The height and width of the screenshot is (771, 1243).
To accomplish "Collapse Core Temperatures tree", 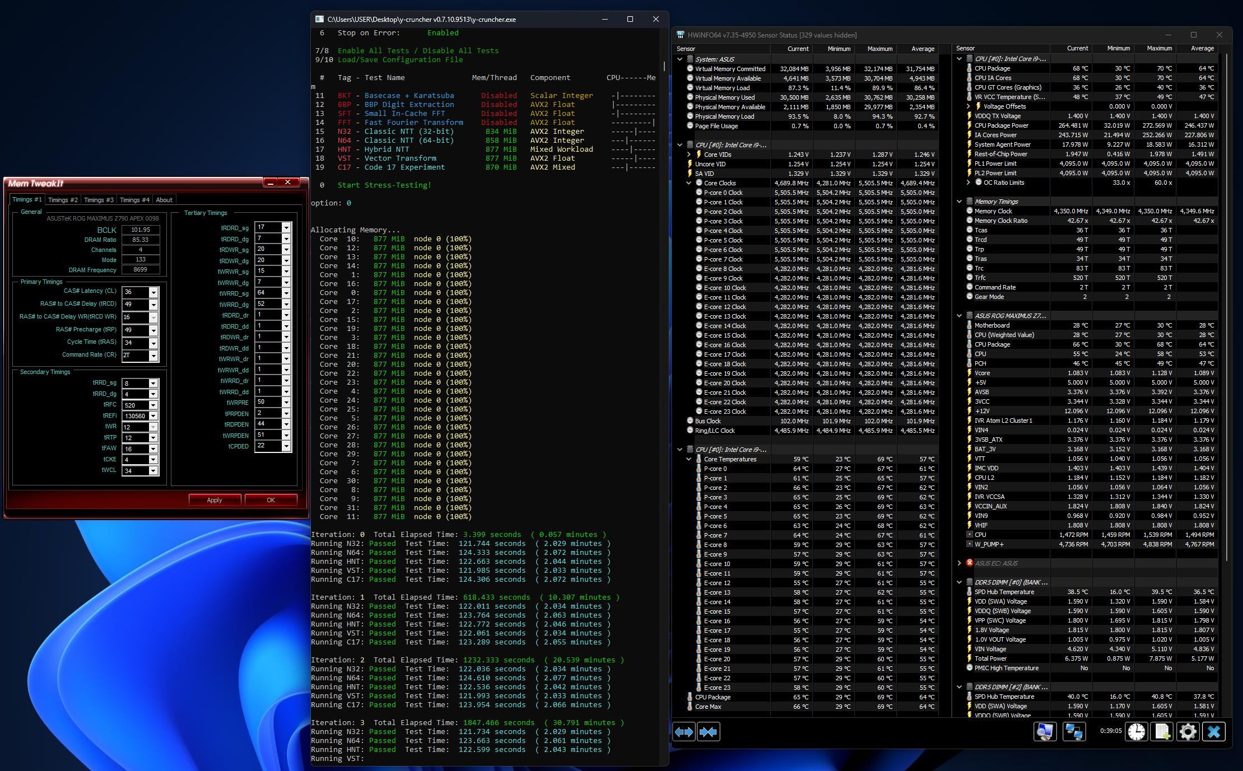I will tap(689, 459).
